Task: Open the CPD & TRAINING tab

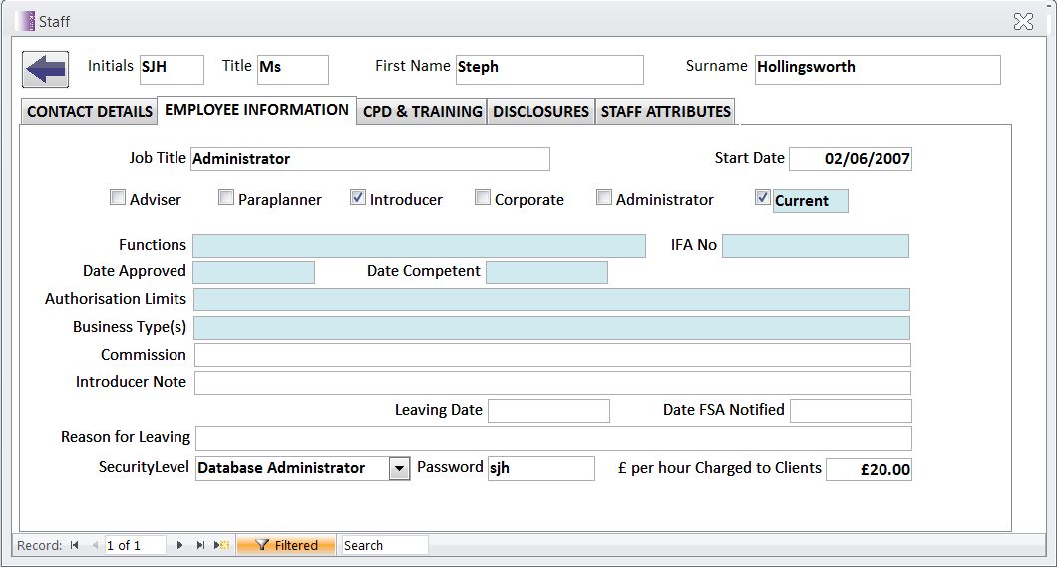Action: tap(423, 111)
